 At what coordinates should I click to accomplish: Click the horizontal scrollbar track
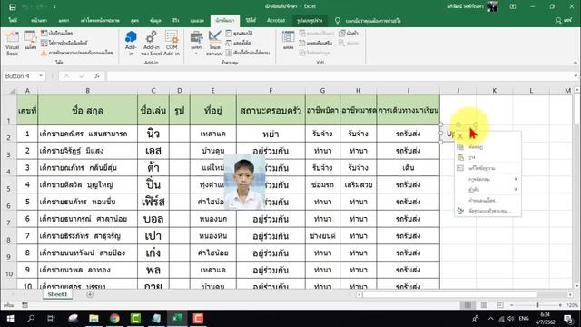point(465,294)
